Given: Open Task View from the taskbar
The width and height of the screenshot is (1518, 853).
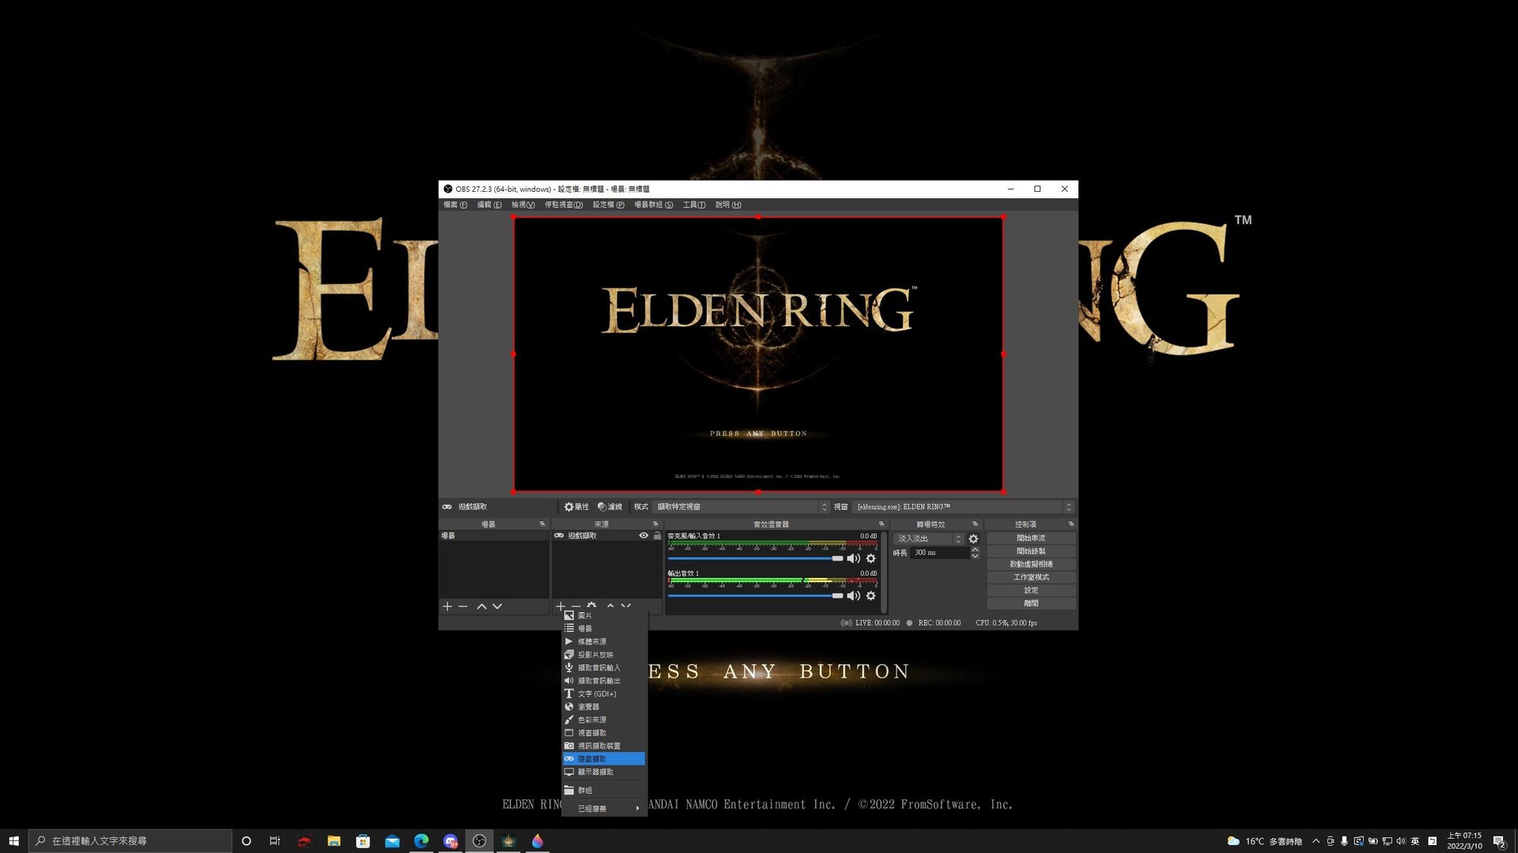Looking at the screenshot, I should coord(274,841).
